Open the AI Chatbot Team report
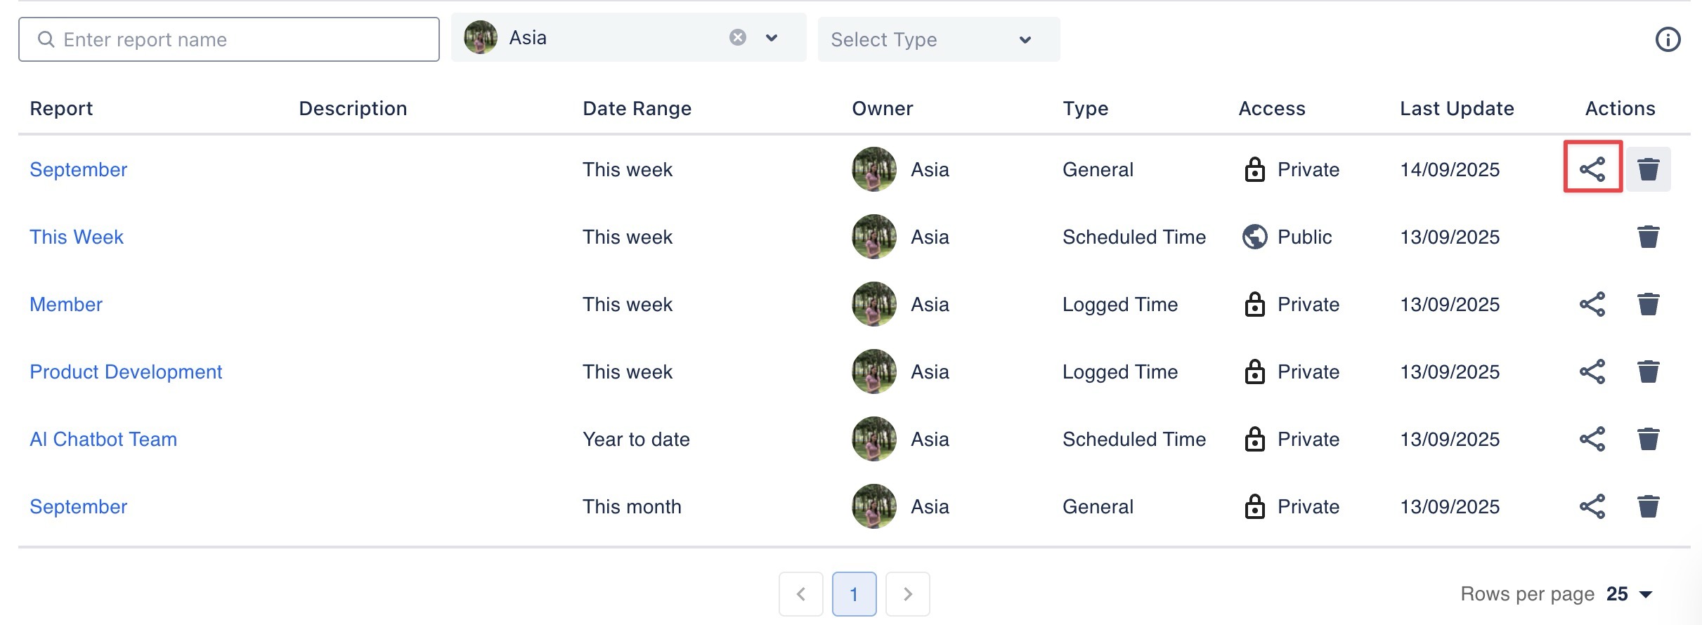This screenshot has height=625, width=1702. (103, 439)
